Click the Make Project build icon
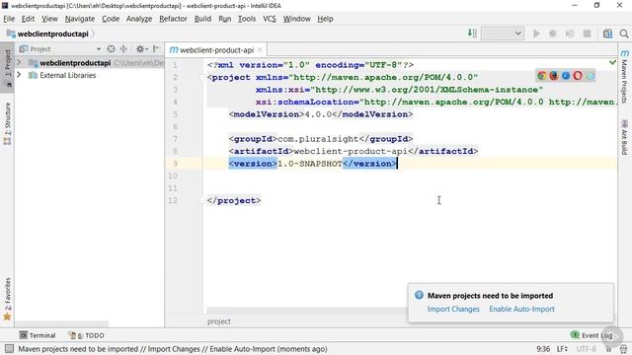Viewport: 632px width, 355px height. [x=472, y=34]
